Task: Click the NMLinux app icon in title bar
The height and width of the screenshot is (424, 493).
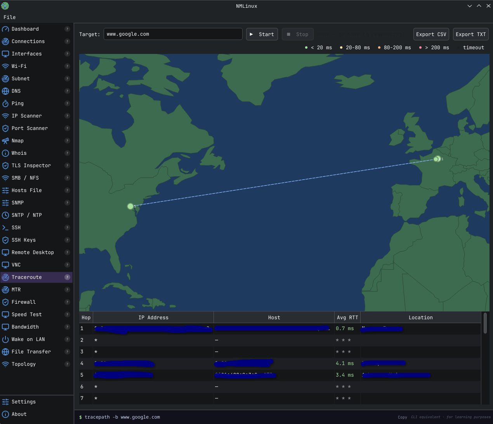Action: coord(5,6)
